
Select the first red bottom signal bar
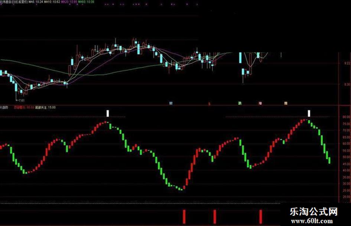tap(184, 217)
